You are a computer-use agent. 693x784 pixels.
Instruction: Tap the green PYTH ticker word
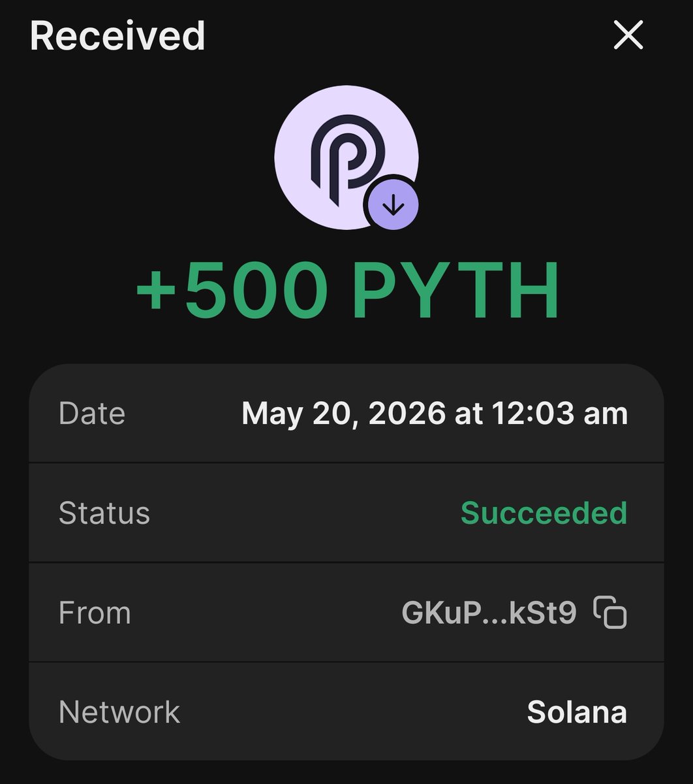(455, 290)
